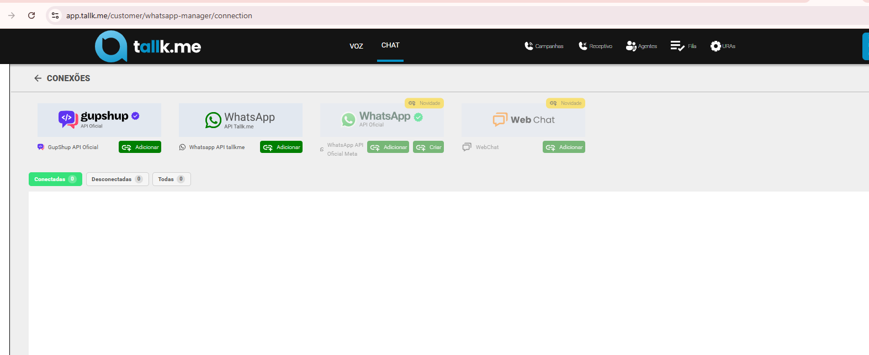Add a Whatsapp API tallkme connection
This screenshot has height=355, width=869.
point(281,147)
